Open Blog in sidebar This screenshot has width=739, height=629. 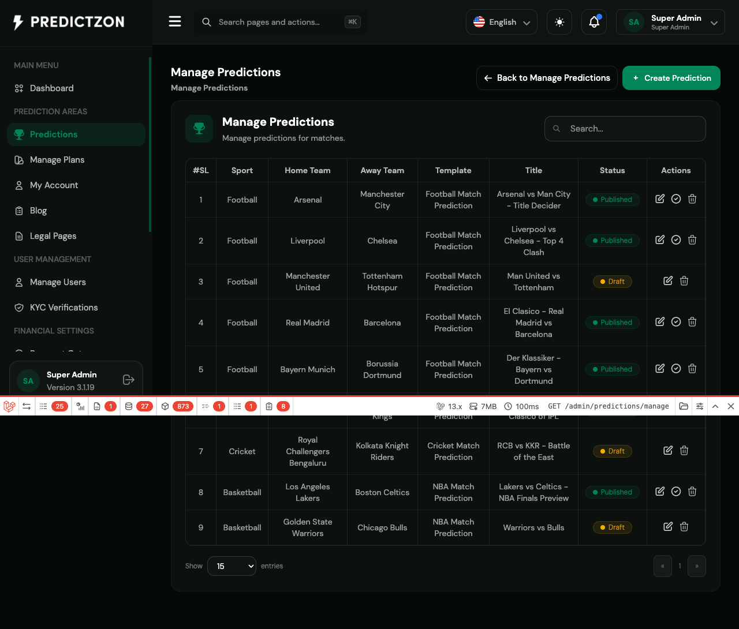click(x=76, y=211)
